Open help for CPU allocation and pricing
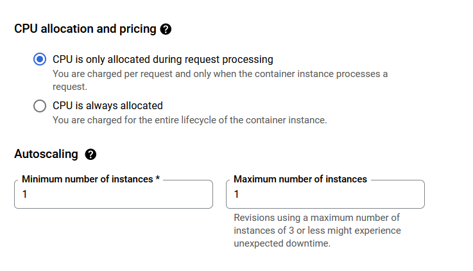This screenshot has width=473, height=271. (166, 30)
